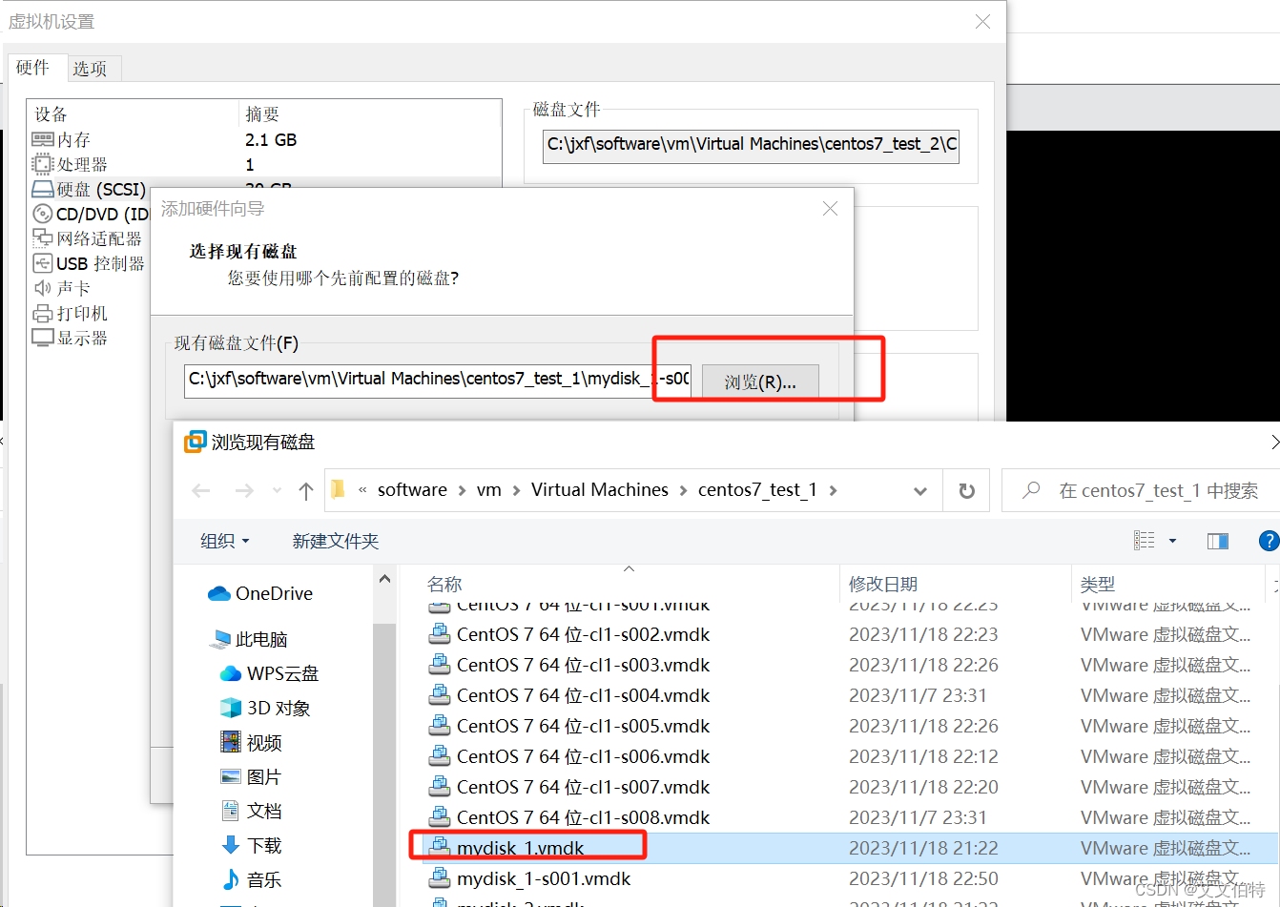Open the 视频 videos folder
Image resolution: width=1280 pixels, height=907 pixels.
251,742
